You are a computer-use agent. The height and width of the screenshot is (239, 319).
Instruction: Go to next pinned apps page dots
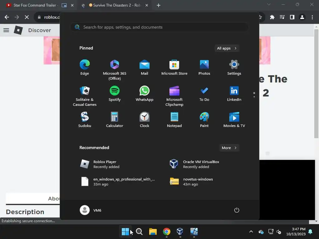254,95
